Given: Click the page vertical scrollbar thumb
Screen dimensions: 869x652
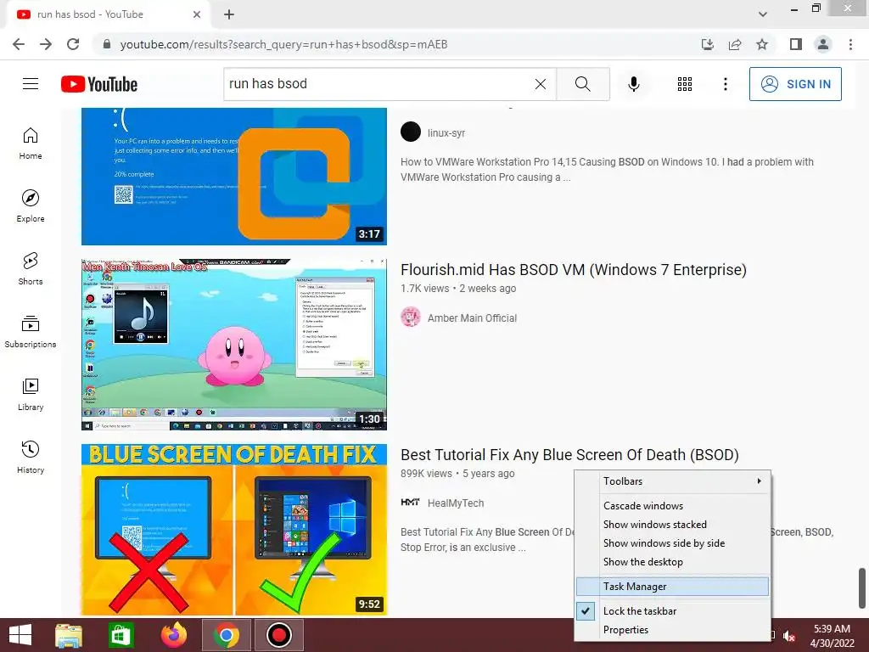Looking at the screenshot, I should tap(862, 588).
